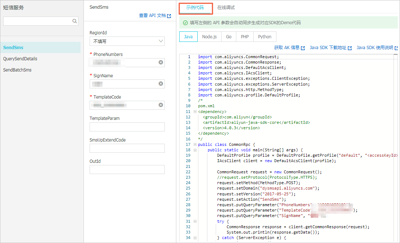Click external-link icon beside 获取 AK 信息
The image size is (400, 243).
303,48
